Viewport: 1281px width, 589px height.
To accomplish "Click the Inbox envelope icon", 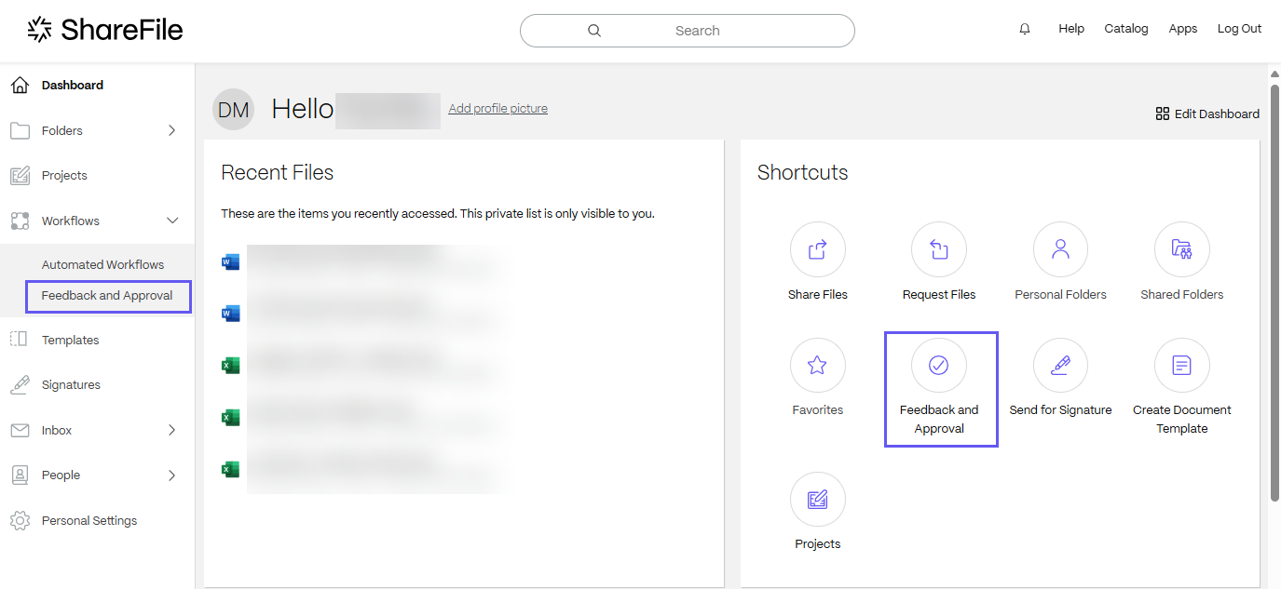I will 20,430.
